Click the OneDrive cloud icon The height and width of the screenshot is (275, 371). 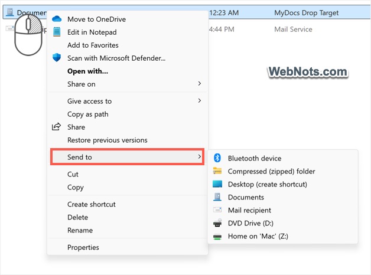[57, 19]
